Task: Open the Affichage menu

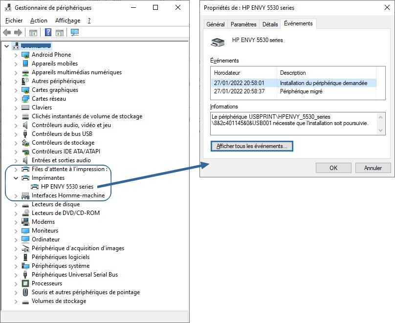Action: coord(68,21)
